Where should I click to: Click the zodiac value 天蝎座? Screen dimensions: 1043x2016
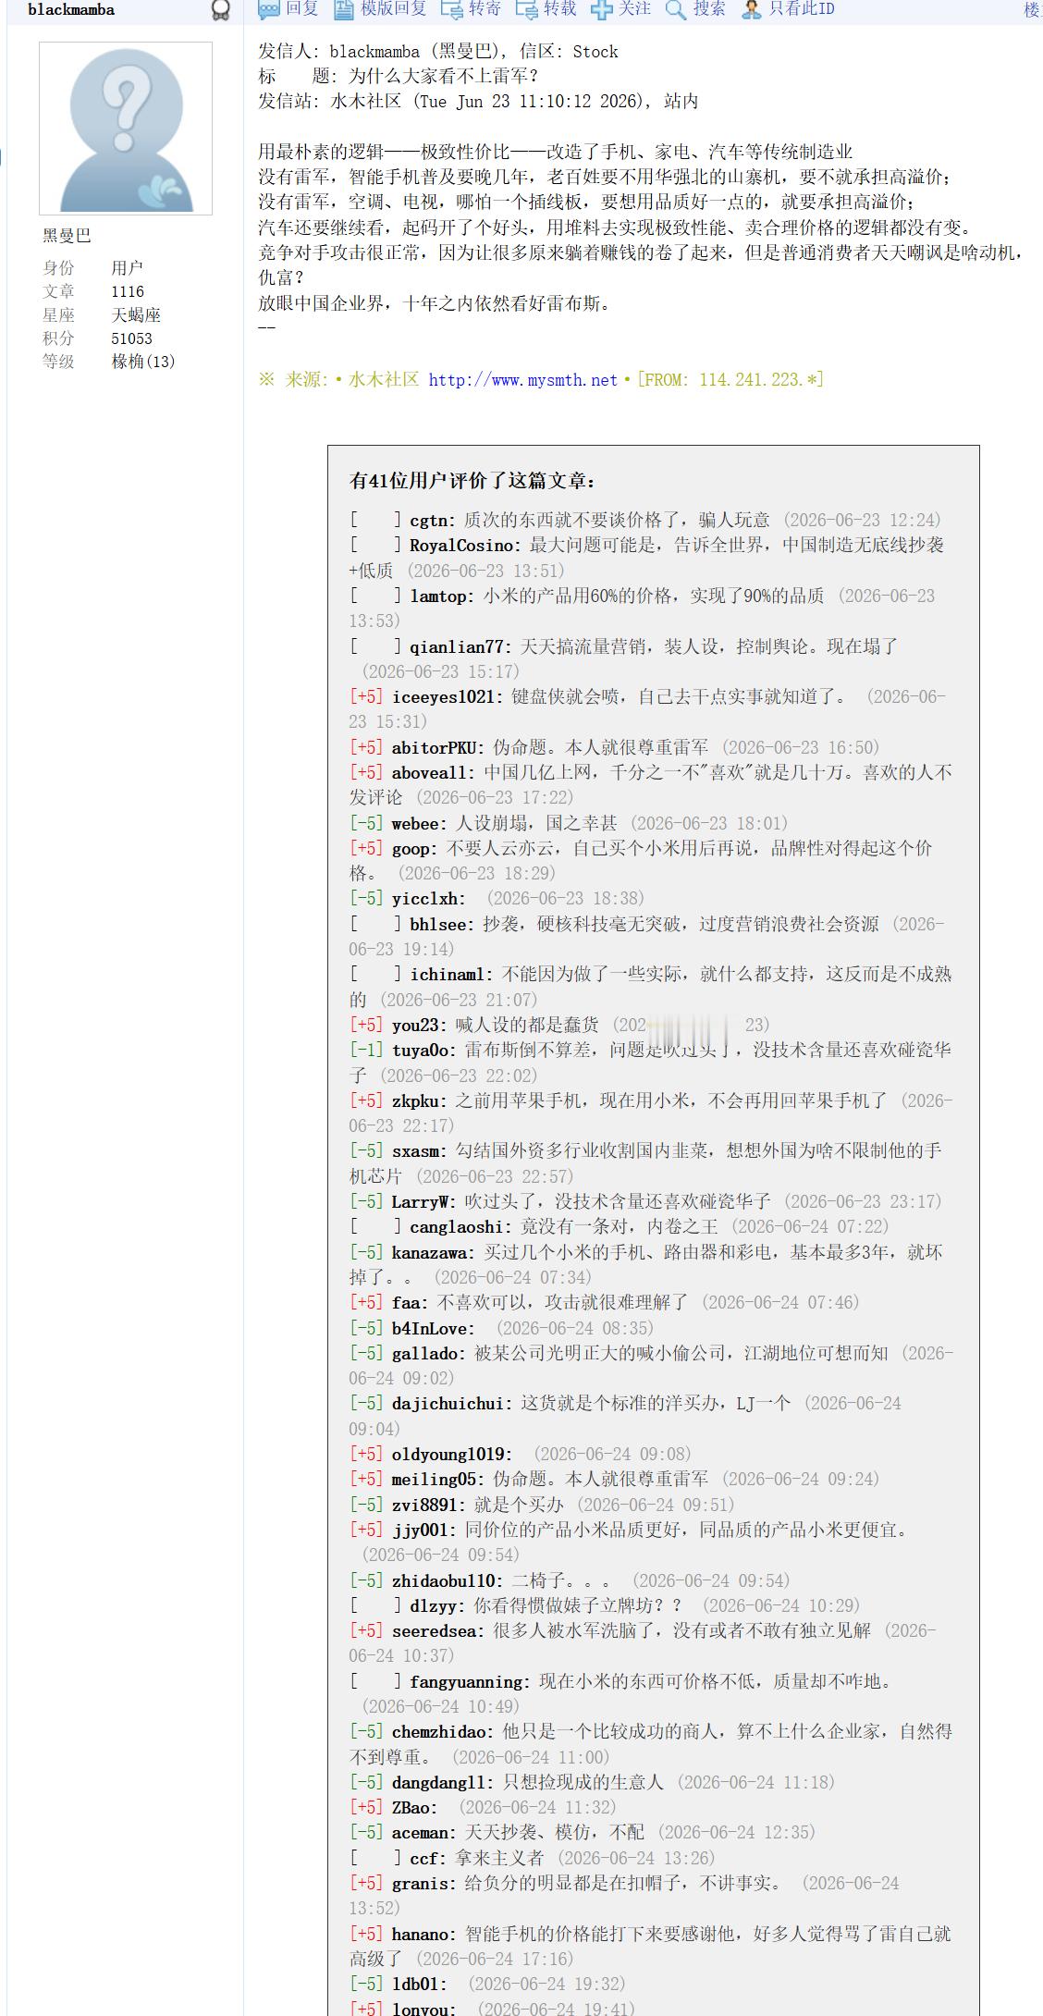pyautogui.click(x=136, y=315)
